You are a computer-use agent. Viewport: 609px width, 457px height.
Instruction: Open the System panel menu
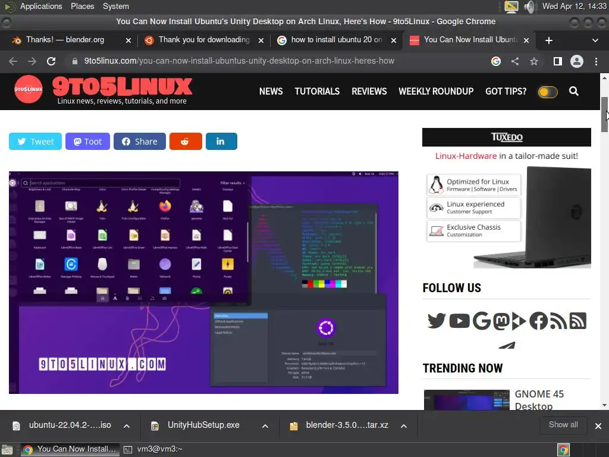tap(116, 6)
